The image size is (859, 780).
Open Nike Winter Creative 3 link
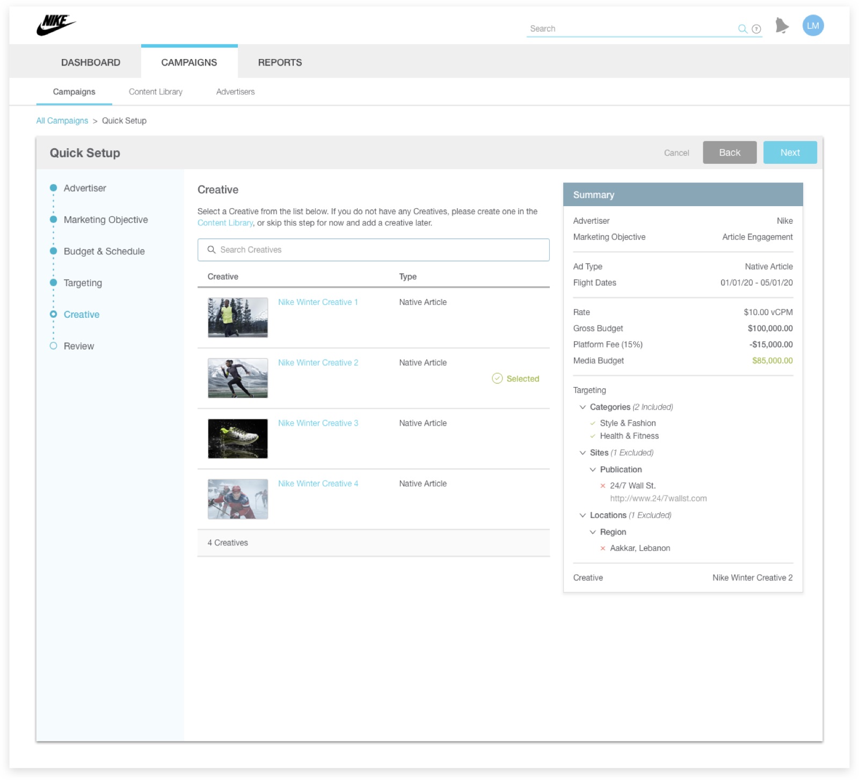coord(318,423)
